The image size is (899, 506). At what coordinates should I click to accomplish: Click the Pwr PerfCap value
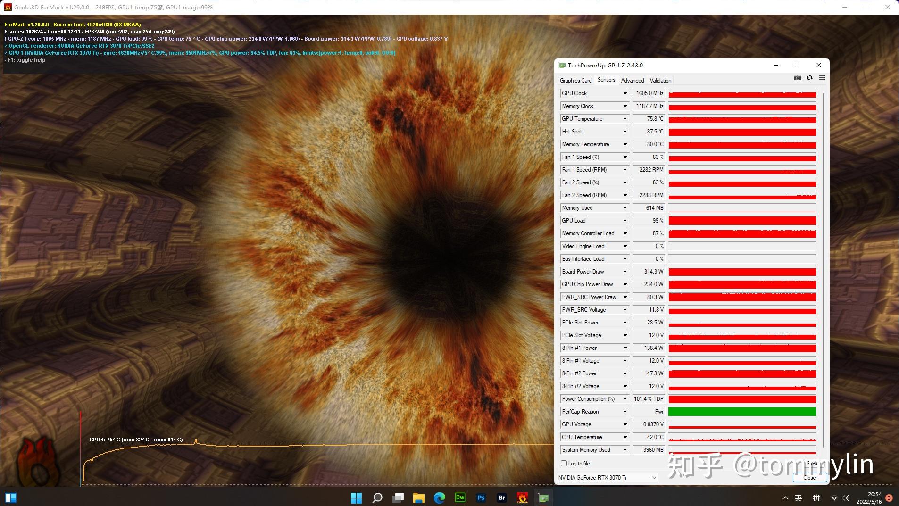click(649, 412)
